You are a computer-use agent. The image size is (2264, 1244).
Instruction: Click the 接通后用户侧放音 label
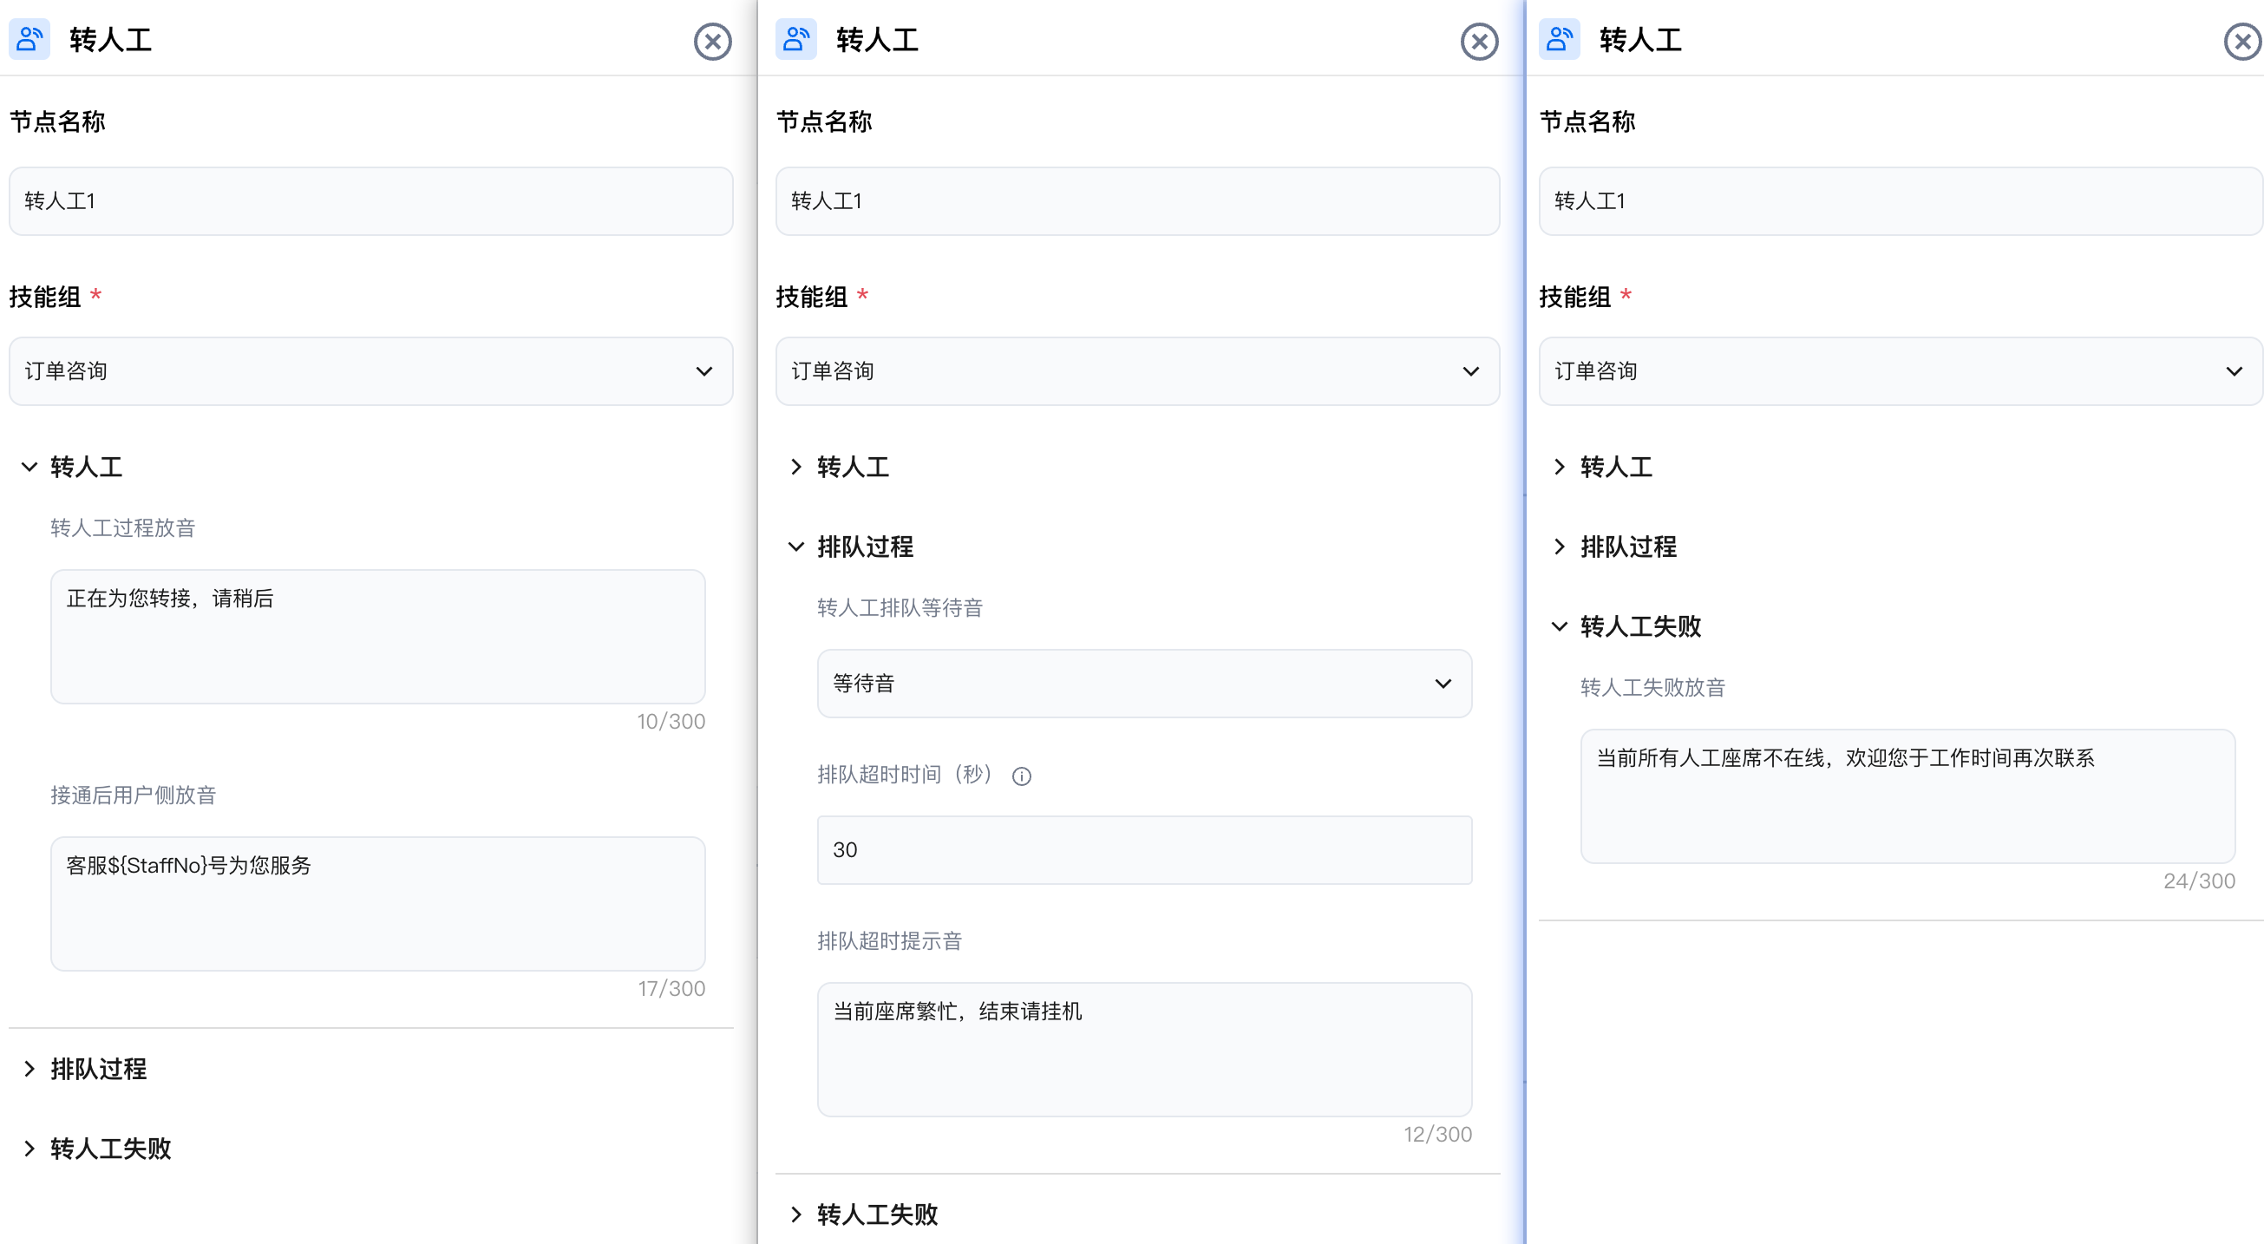coord(134,795)
